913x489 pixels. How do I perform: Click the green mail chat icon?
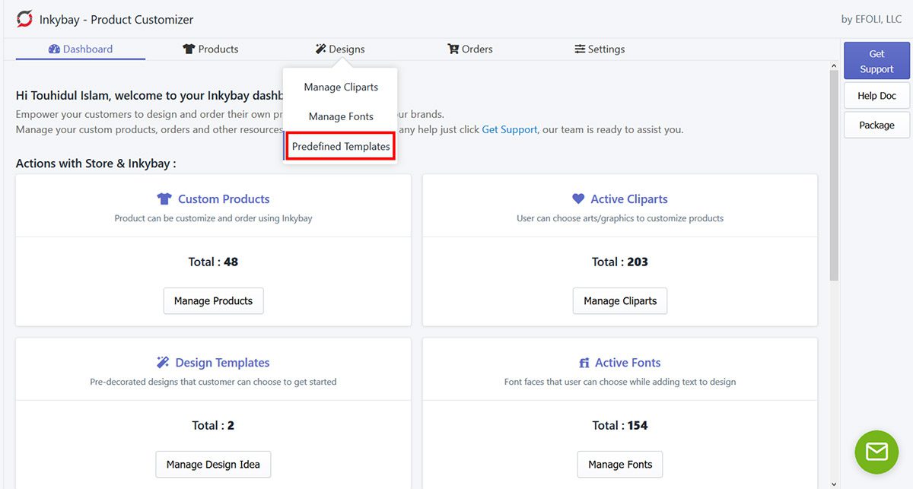[x=876, y=452]
